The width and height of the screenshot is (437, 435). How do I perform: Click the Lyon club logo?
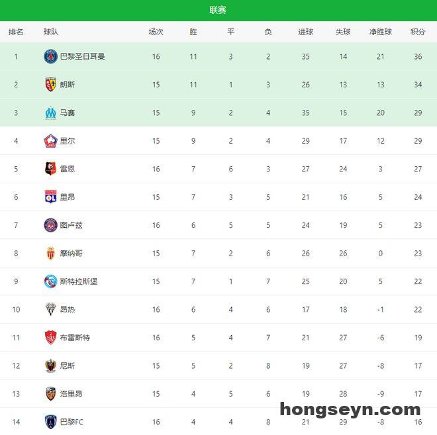[x=51, y=197]
